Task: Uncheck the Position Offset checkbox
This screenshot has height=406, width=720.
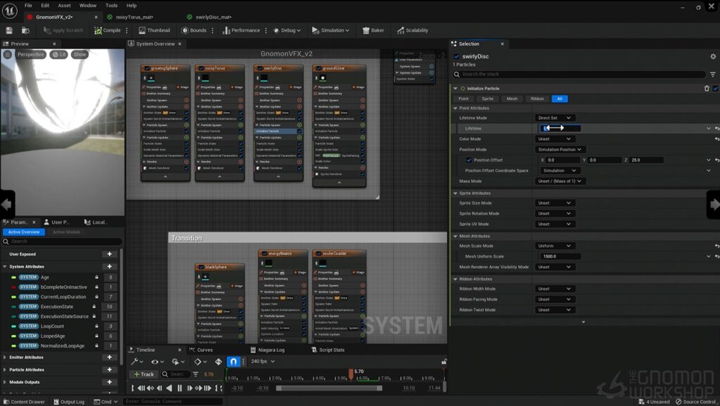Action: (469, 160)
